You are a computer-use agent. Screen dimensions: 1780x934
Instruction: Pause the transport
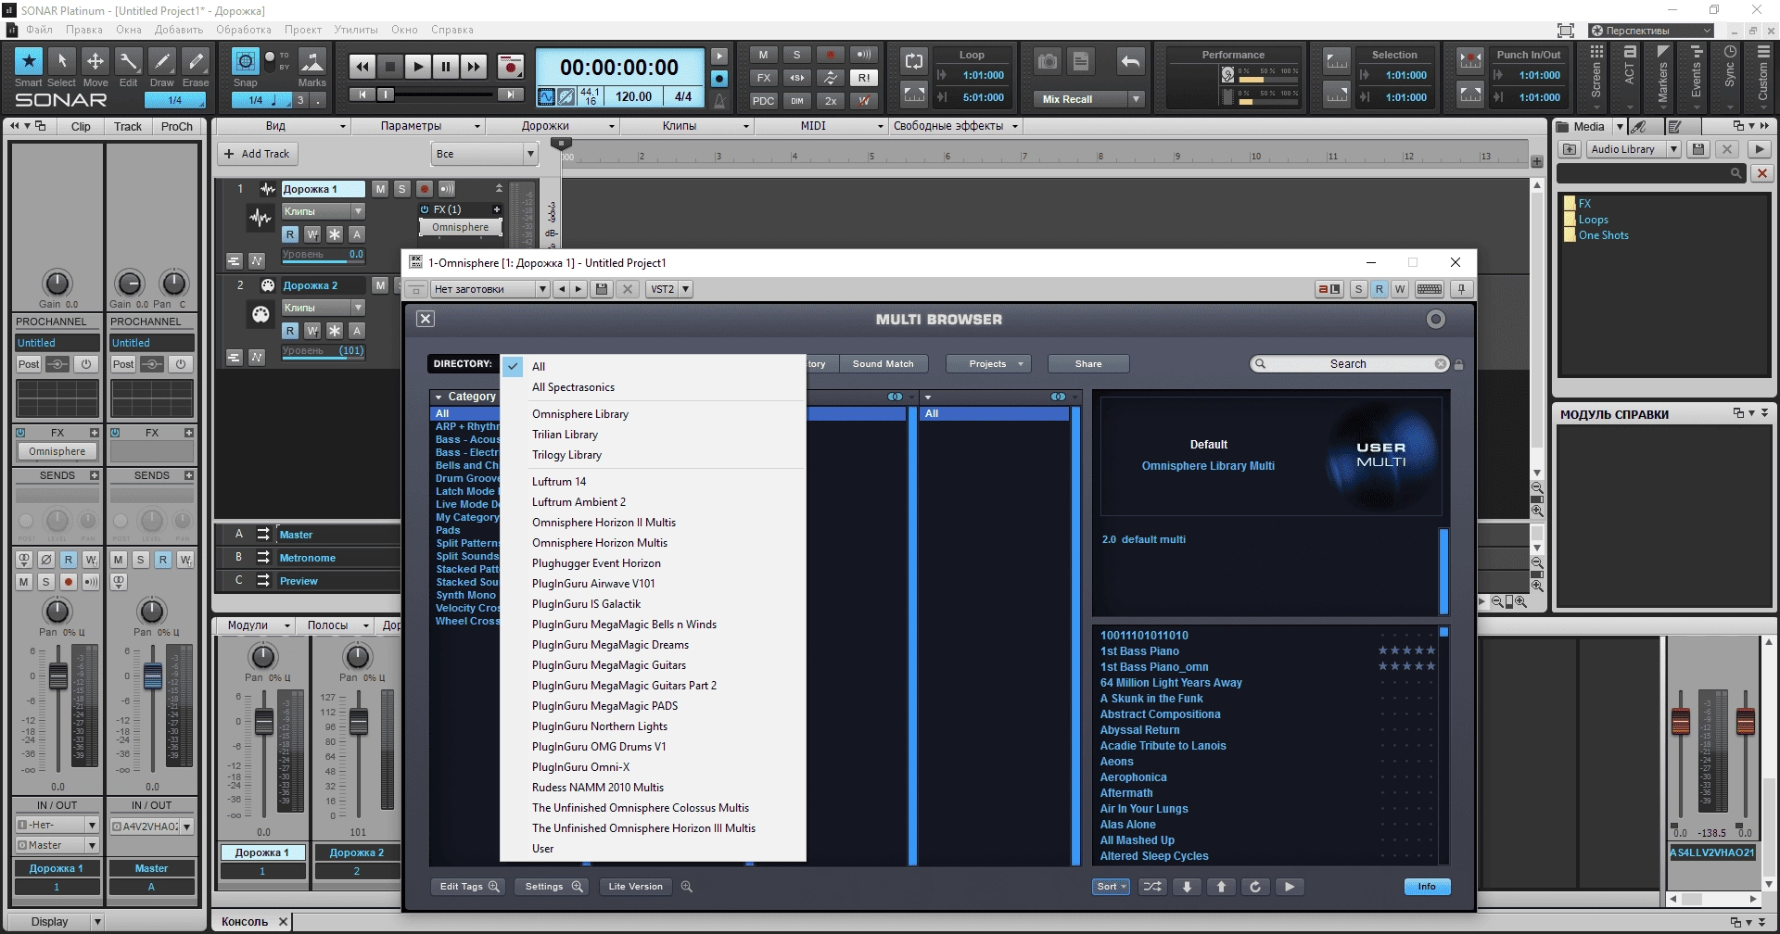[446, 67]
